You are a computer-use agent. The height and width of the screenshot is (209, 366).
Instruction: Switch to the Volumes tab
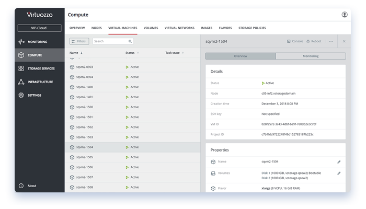[151, 28]
